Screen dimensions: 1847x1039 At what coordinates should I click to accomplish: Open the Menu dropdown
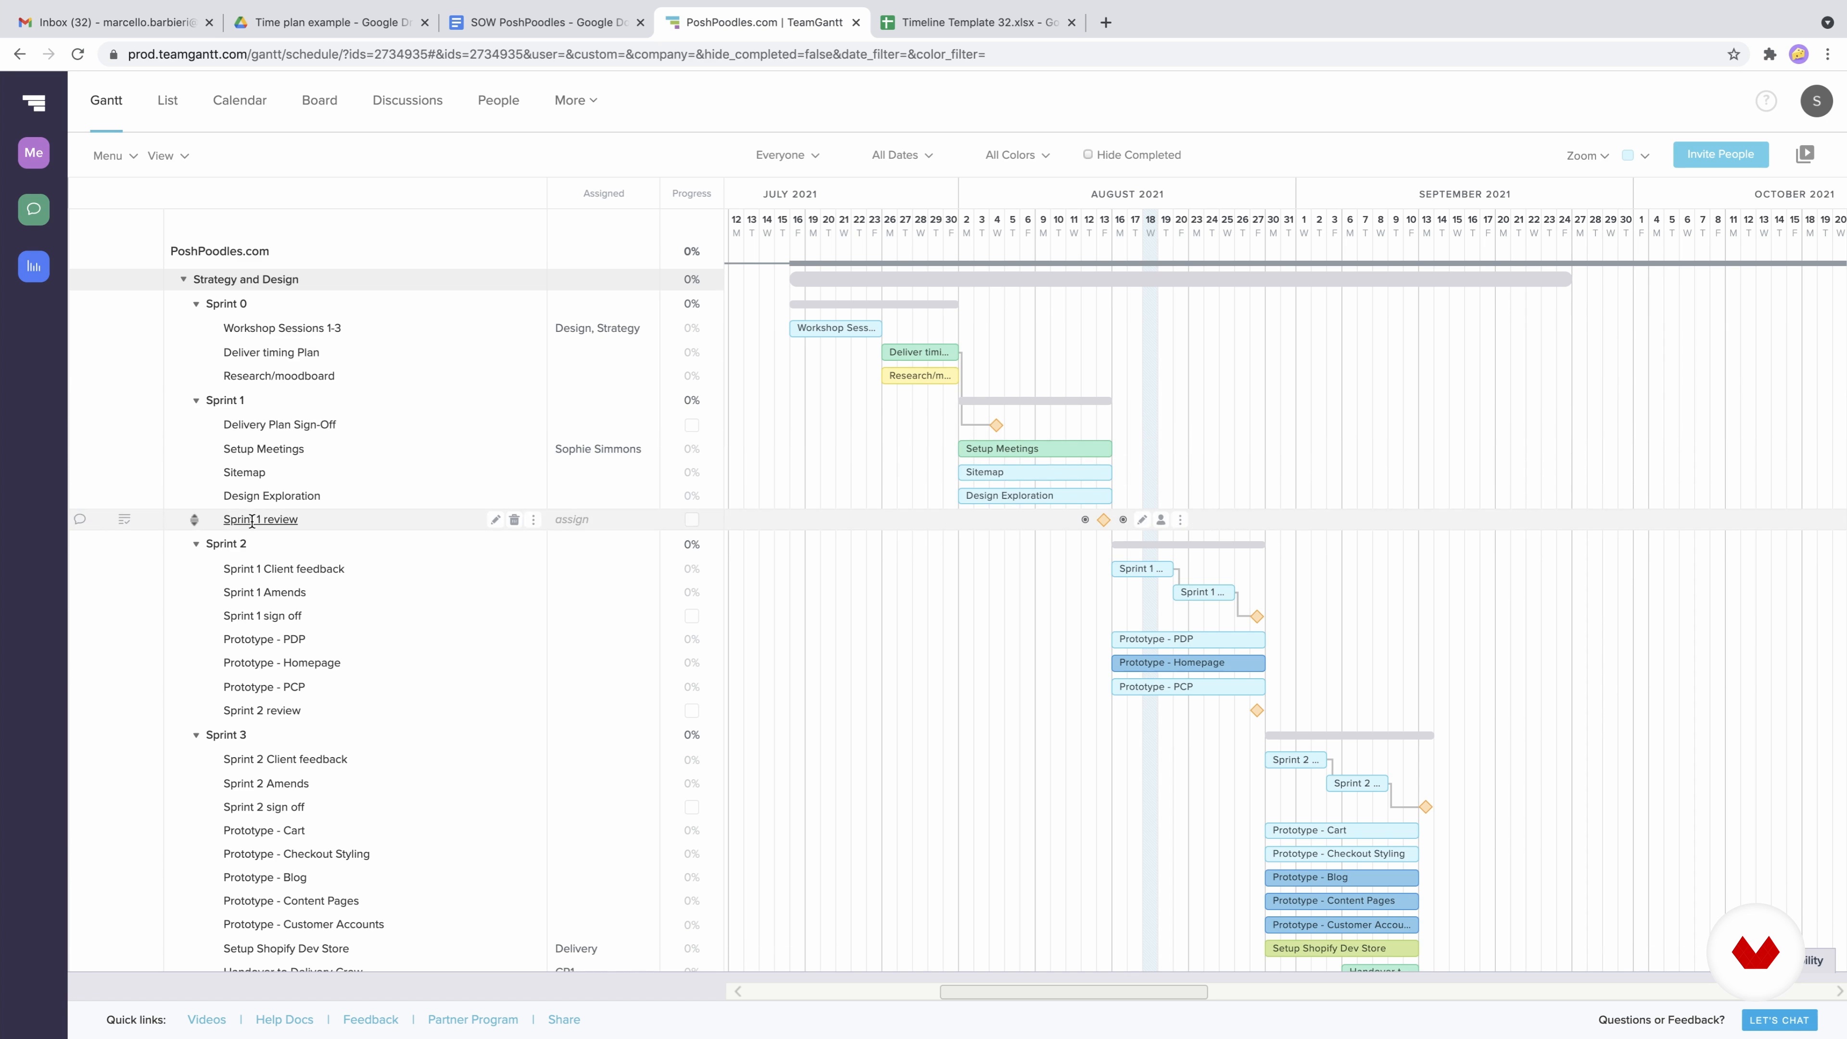coord(115,155)
